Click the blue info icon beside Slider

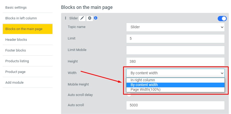coord(96,18)
